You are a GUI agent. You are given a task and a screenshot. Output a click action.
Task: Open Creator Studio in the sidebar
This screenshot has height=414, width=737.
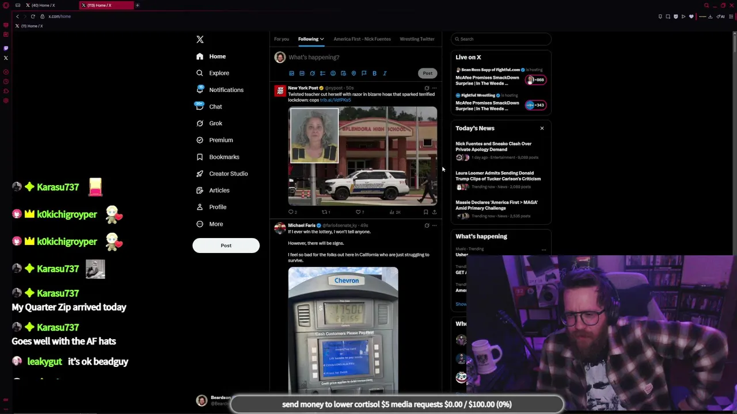(x=222, y=174)
